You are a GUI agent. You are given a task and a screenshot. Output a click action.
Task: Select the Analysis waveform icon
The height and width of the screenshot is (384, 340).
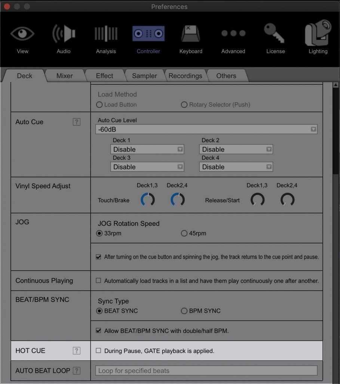click(106, 34)
